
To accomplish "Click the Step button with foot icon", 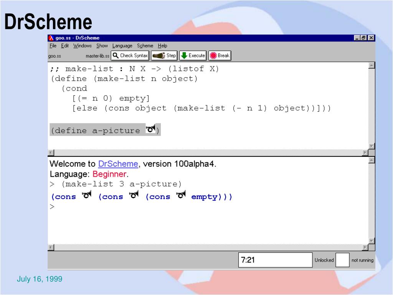I will pos(164,55).
